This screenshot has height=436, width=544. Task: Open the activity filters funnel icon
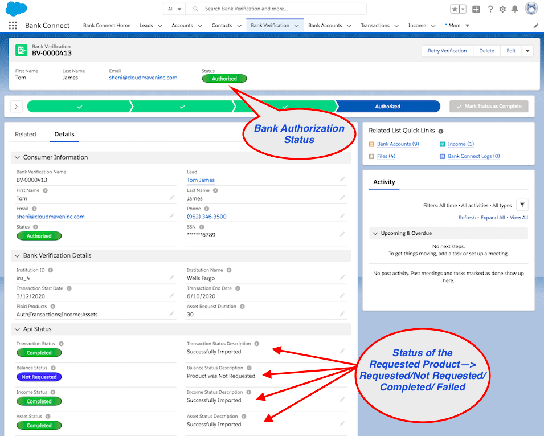pyautogui.click(x=522, y=205)
